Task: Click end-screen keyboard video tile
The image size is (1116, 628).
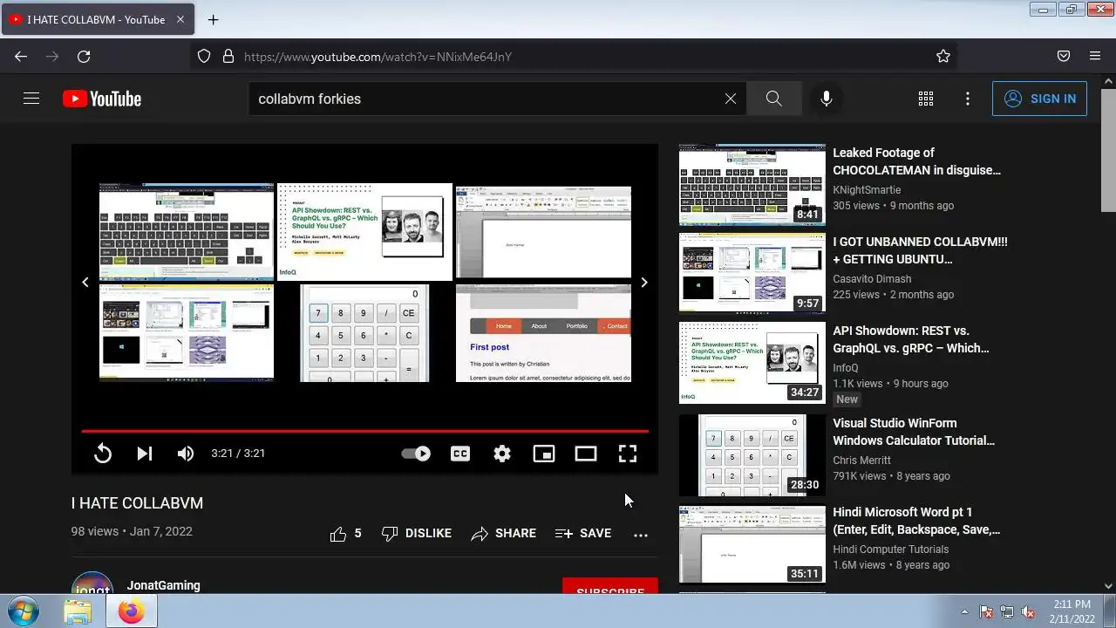Action: click(187, 232)
